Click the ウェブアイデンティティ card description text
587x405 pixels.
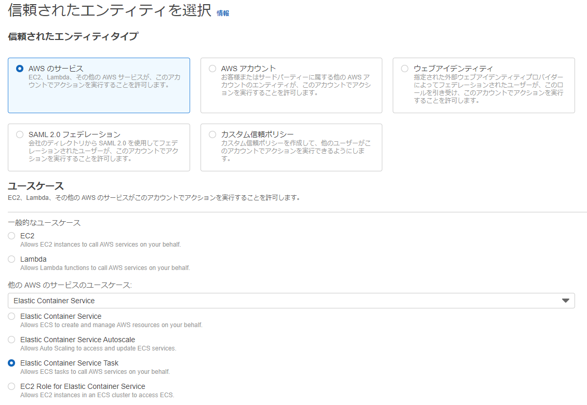point(488,89)
